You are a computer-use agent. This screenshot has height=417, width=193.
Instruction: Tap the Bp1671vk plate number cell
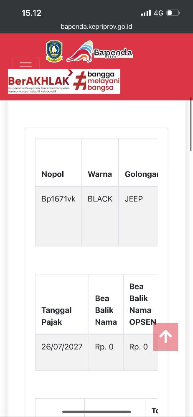click(x=58, y=216)
